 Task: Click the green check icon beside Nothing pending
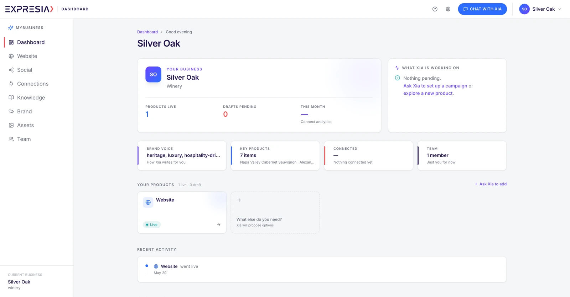(x=398, y=78)
